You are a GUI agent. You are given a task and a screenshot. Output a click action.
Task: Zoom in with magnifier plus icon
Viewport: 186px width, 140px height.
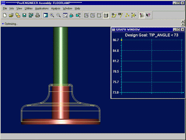[x=52, y=15]
